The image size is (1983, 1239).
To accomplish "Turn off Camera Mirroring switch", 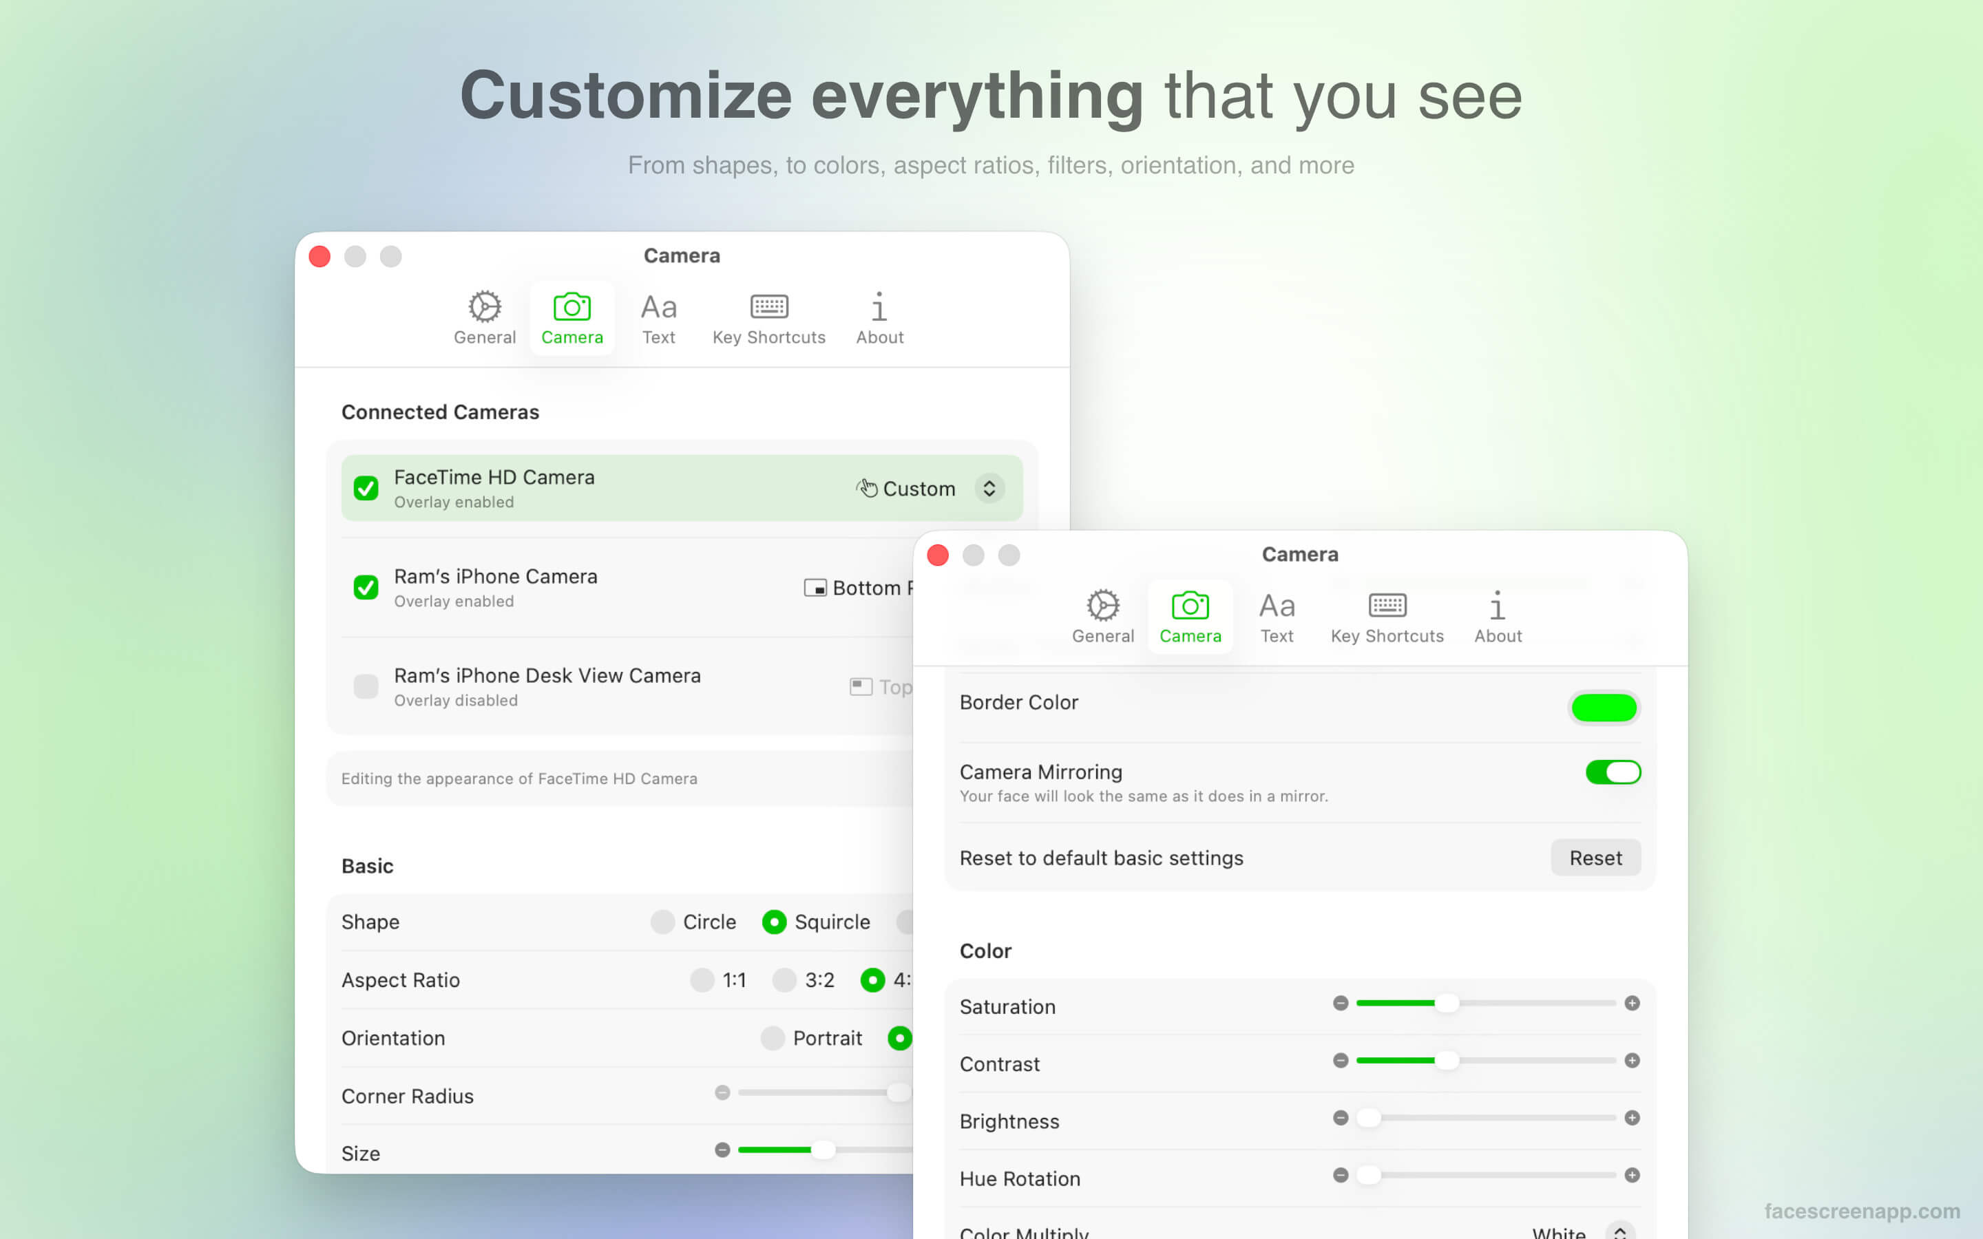I will coord(1612,772).
